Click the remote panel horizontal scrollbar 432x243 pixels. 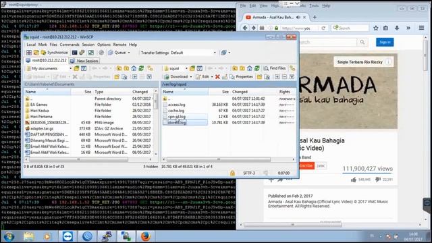218,159
